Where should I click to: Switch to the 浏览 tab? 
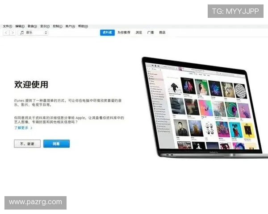click(138, 33)
